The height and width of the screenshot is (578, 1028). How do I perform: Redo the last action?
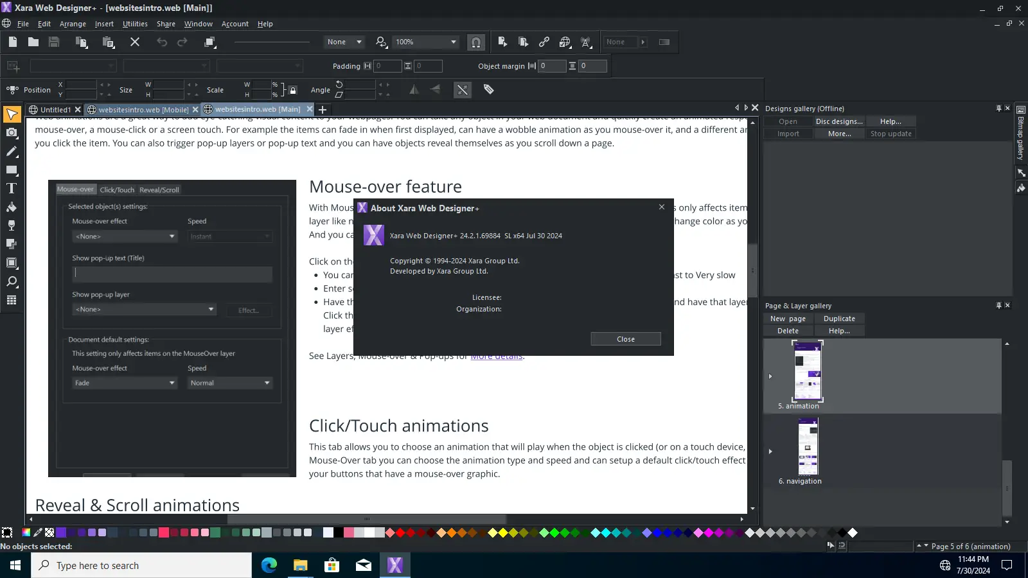182,42
